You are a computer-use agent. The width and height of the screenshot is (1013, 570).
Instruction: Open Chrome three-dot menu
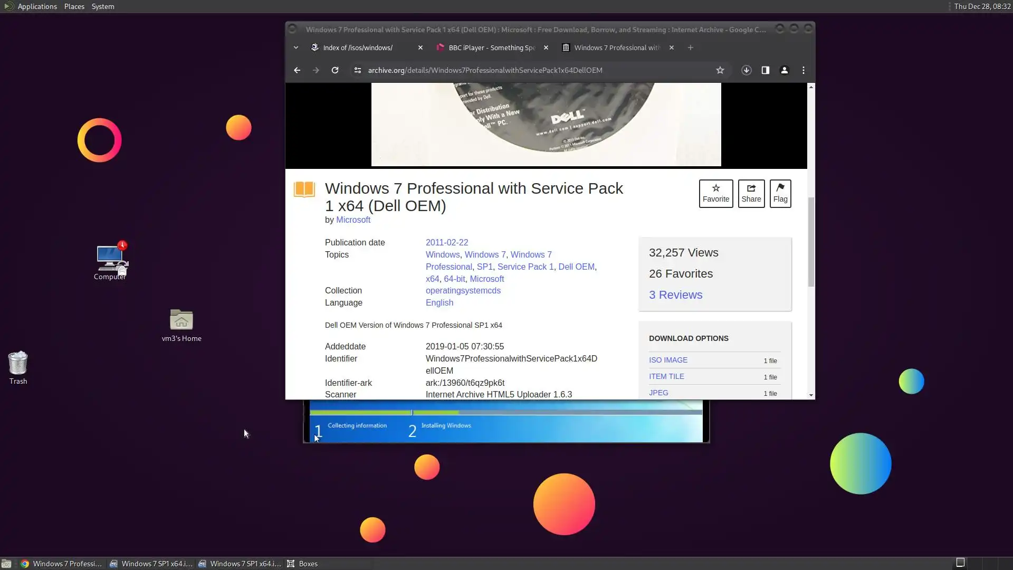coord(803,70)
